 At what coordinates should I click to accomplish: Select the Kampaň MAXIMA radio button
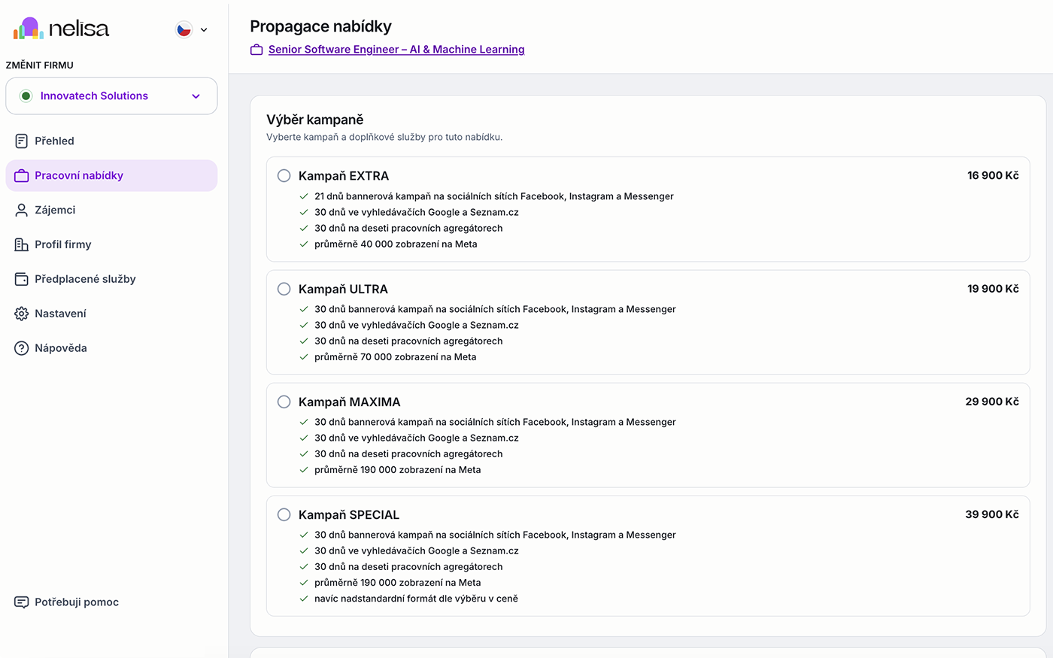point(284,402)
